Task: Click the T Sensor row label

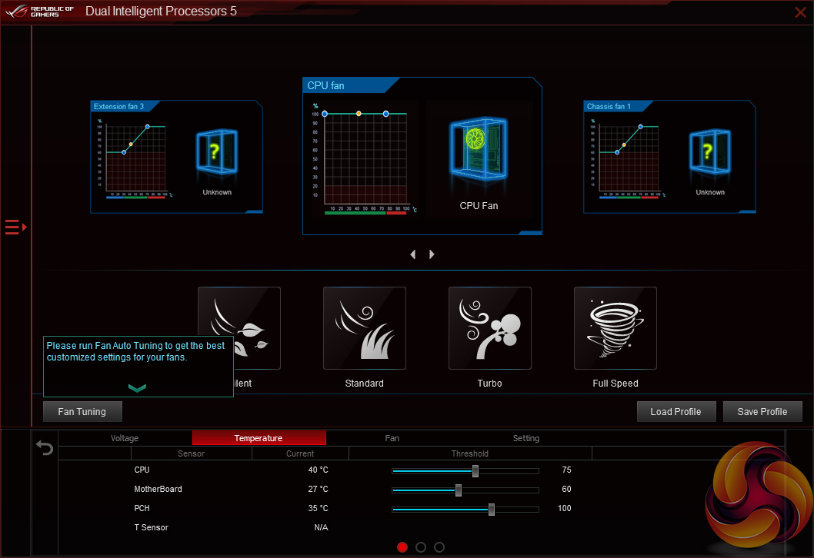Action: coord(151,527)
